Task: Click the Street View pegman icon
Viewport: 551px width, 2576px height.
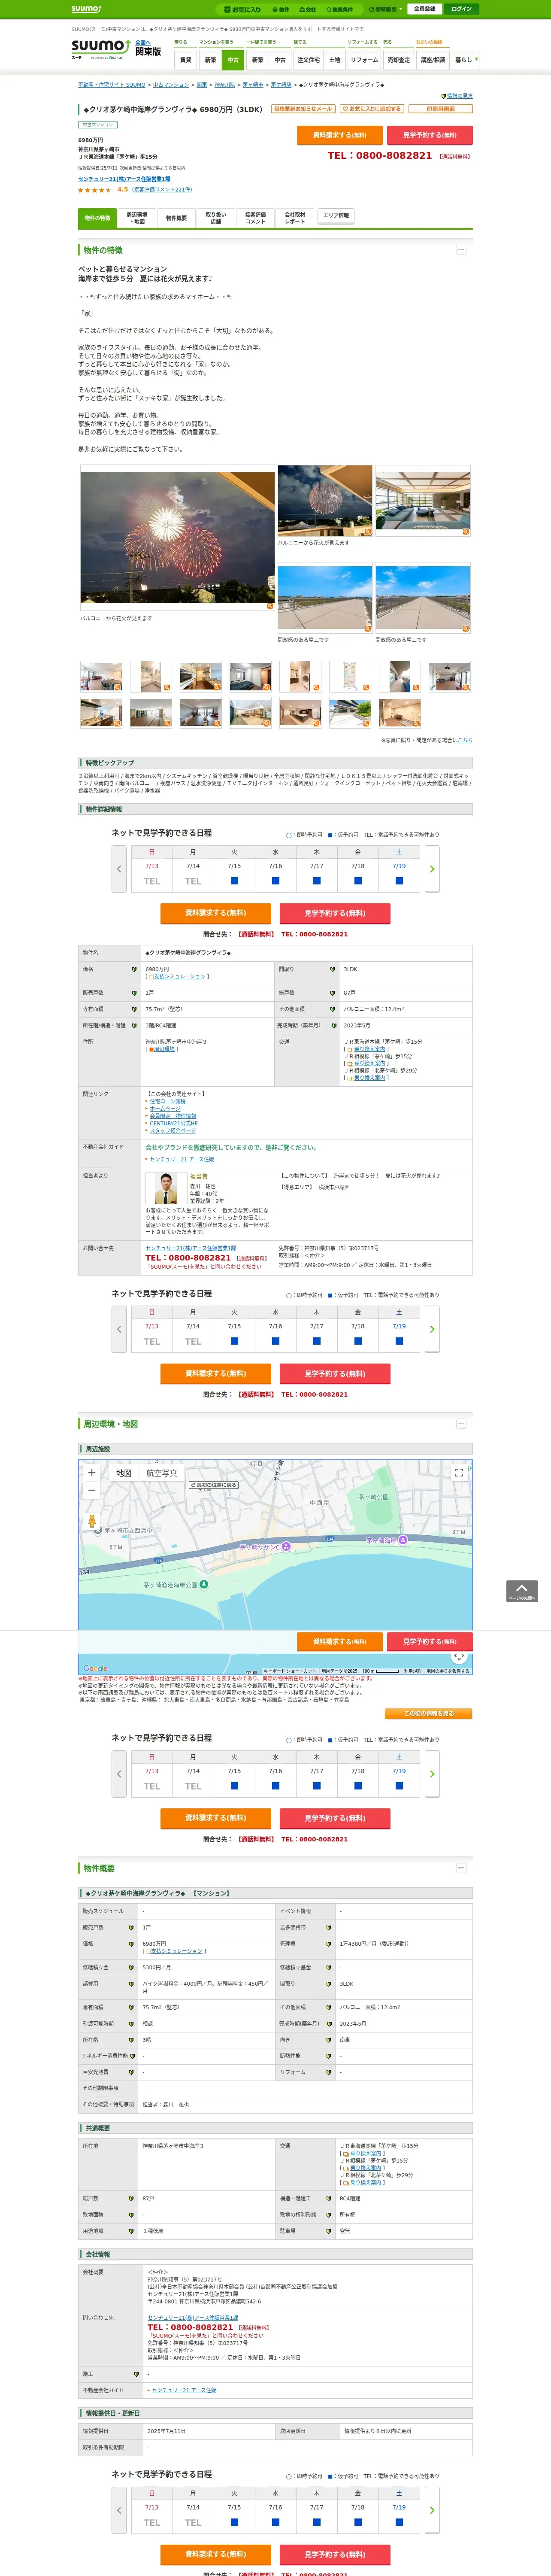Action: click(x=92, y=1521)
